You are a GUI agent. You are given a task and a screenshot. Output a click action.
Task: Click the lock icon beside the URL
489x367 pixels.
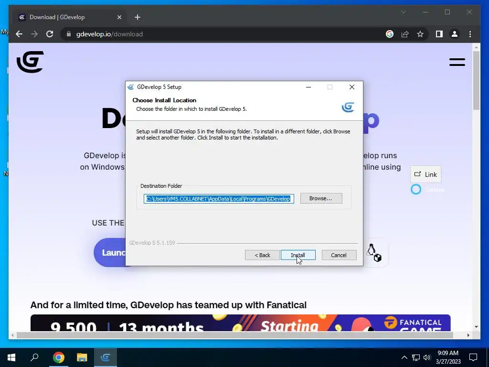point(69,34)
